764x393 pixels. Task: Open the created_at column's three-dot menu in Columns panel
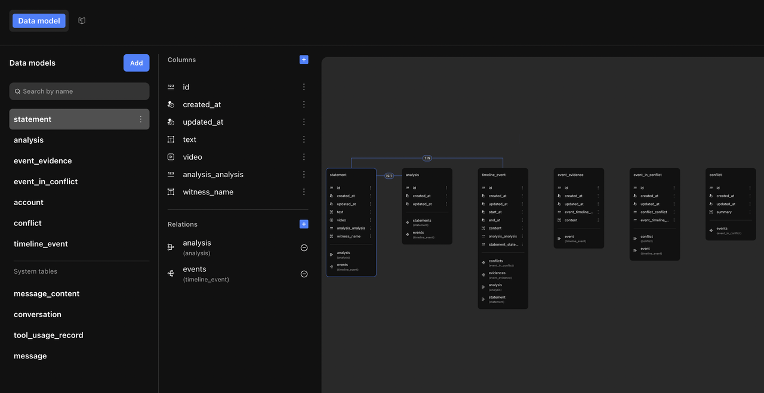coord(304,104)
